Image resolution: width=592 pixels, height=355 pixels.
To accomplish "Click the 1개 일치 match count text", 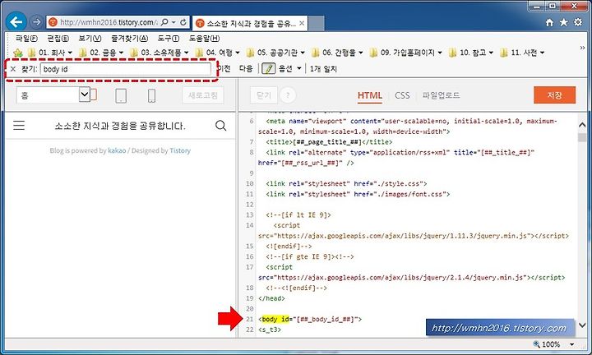I will [323, 69].
